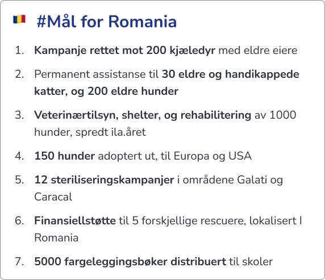This screenshot has width=325, height=280.
Task: Click 'Veterinærtilsyn, shelter, og rehabilitering' text
Action: click(x=143, y=115)
